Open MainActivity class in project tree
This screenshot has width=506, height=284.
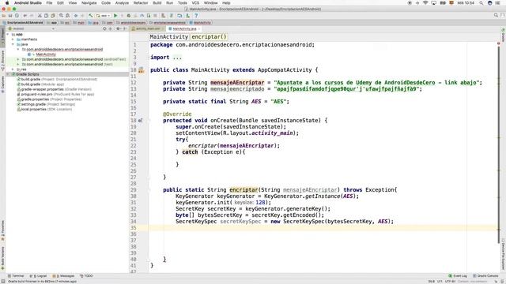point(46,54)
